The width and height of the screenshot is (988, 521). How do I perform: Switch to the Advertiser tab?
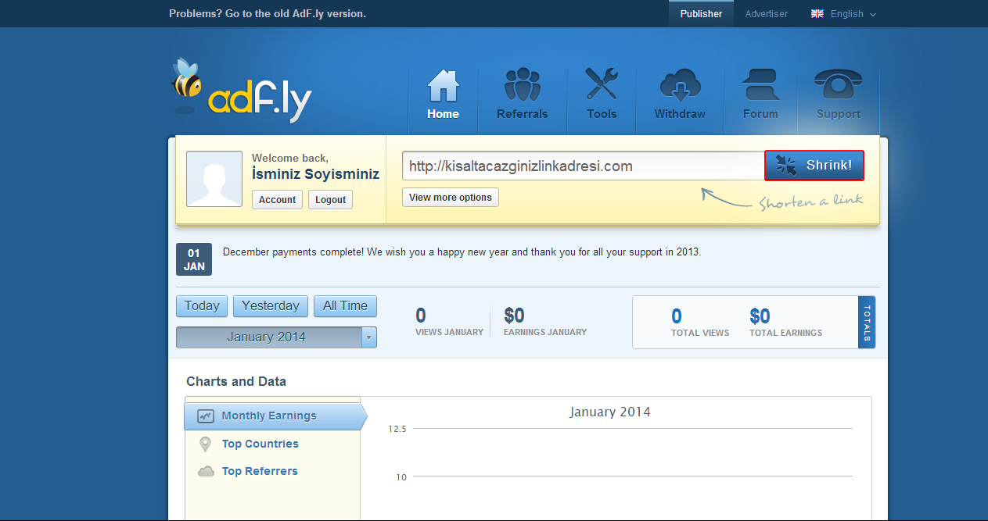point(767,14)
